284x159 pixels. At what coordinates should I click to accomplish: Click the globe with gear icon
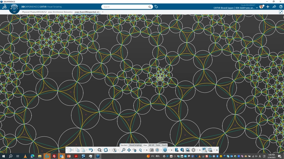click(182, 150)
